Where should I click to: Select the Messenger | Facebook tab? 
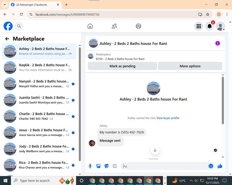pos(35,5)
